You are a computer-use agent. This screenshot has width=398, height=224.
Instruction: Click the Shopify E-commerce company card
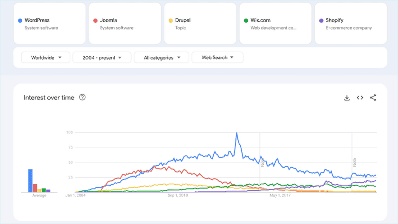click(351, 24)
